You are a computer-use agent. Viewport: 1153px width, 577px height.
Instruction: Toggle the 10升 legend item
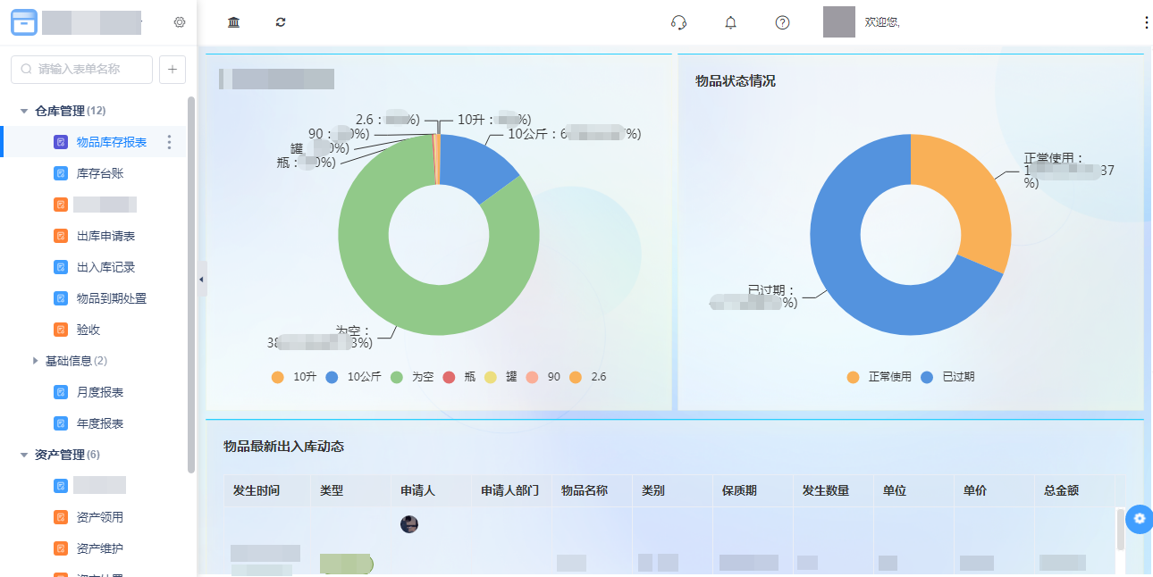point(294,377)
